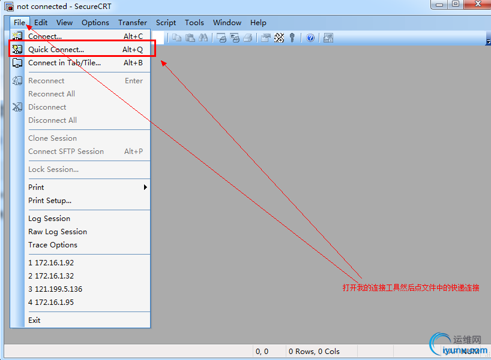
Task: Choose Trace Options menu entry
Action: pos(80,244)
